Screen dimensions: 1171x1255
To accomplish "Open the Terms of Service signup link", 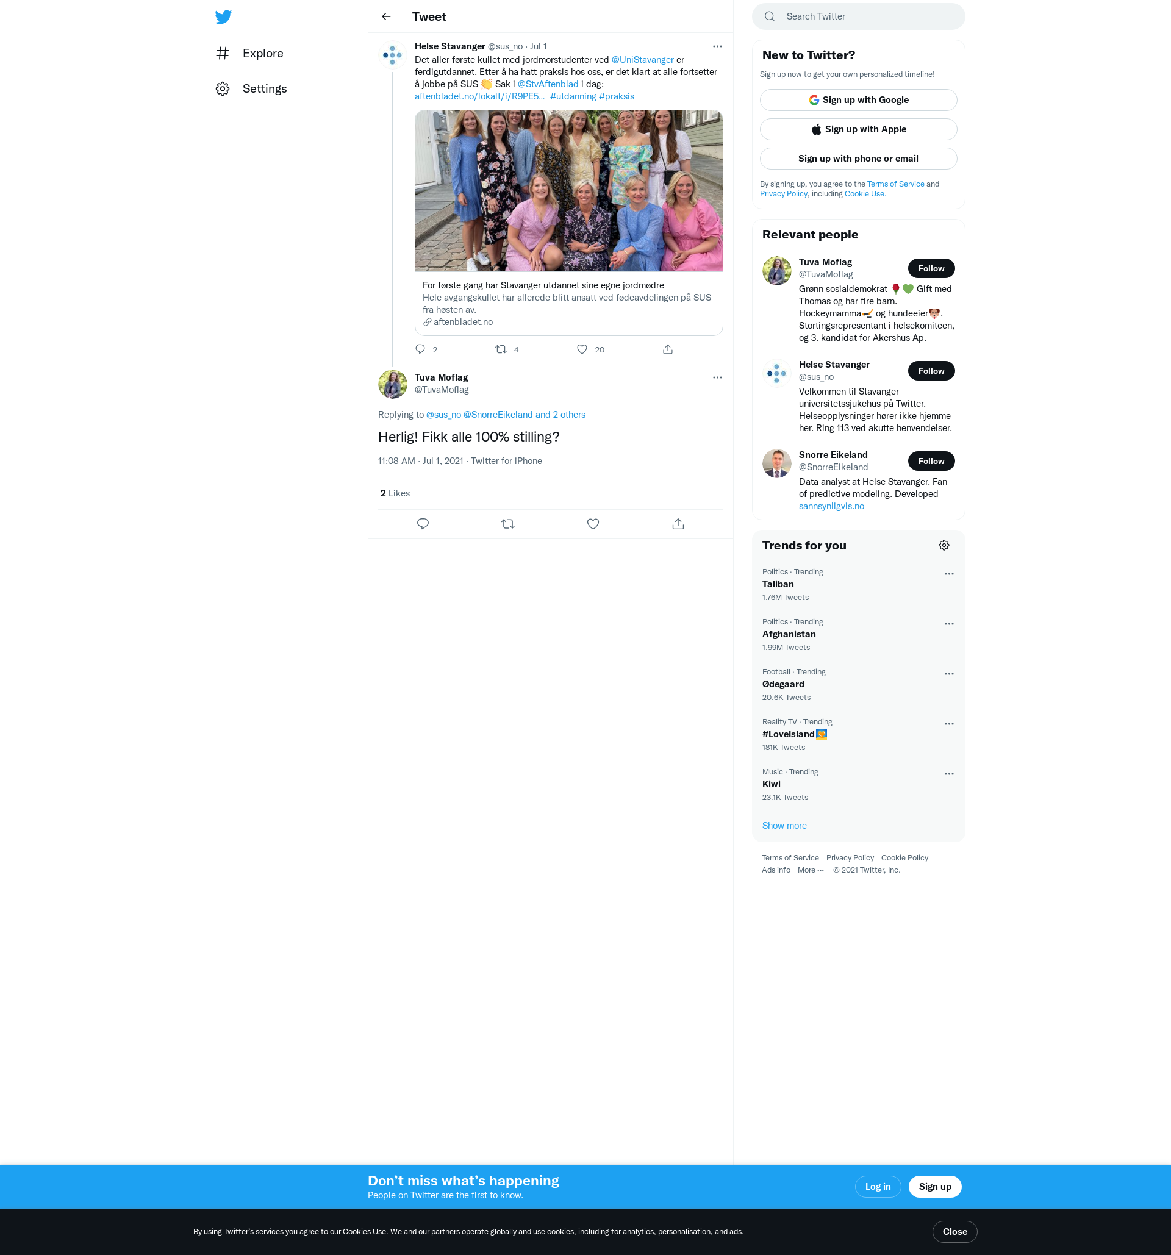I will click(895, 184).
